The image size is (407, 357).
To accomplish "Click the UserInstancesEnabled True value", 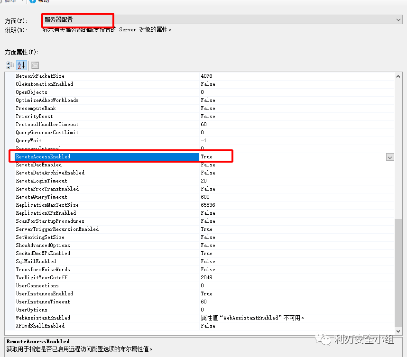I will click(x=206, y=294).
